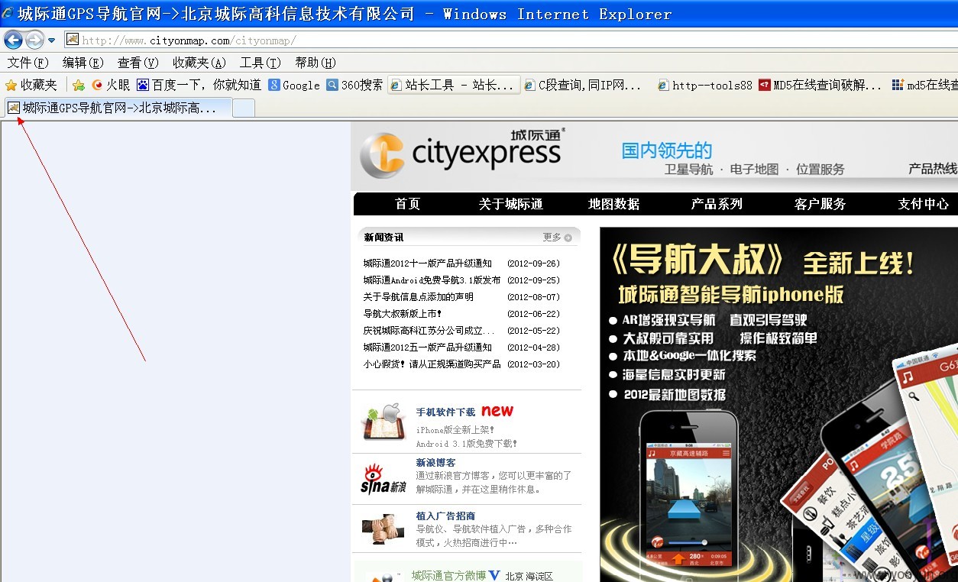
Task: Open 城际通官方微博 link
Action: [x=448, y=575]
